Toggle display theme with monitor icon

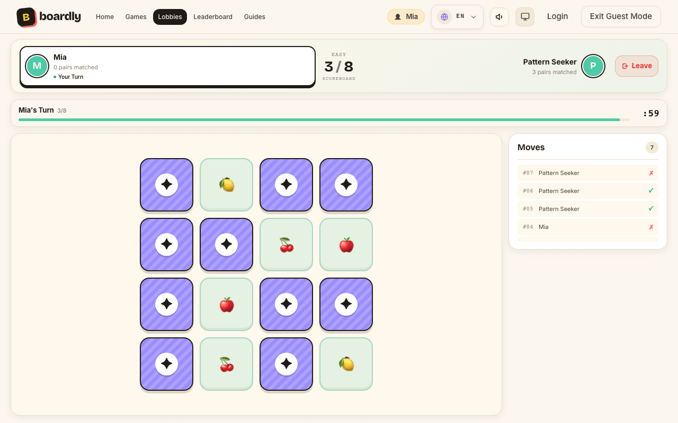click(525, 17)
